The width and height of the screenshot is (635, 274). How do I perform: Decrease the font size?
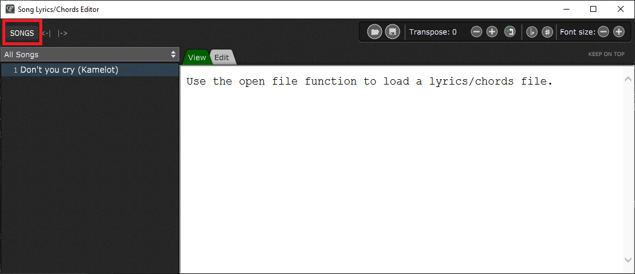(x=603, y=32)
